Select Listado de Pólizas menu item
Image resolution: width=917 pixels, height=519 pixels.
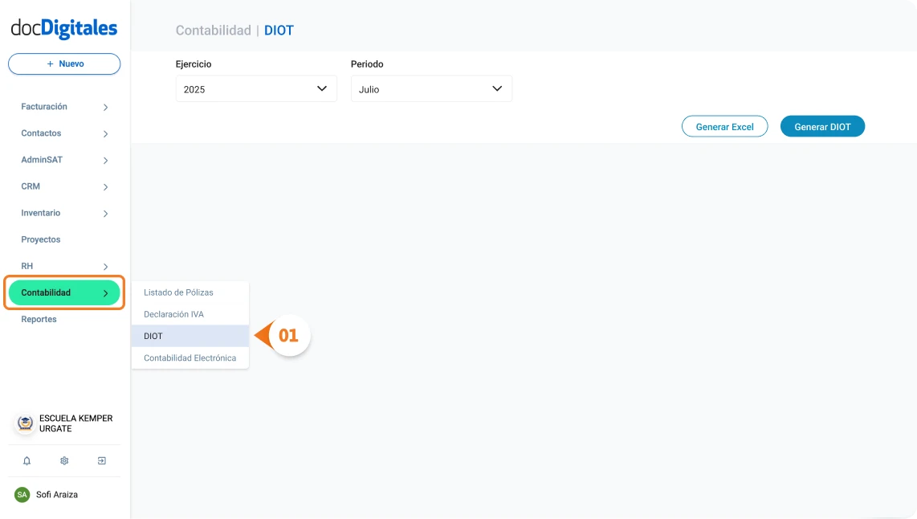click(178, 292)
